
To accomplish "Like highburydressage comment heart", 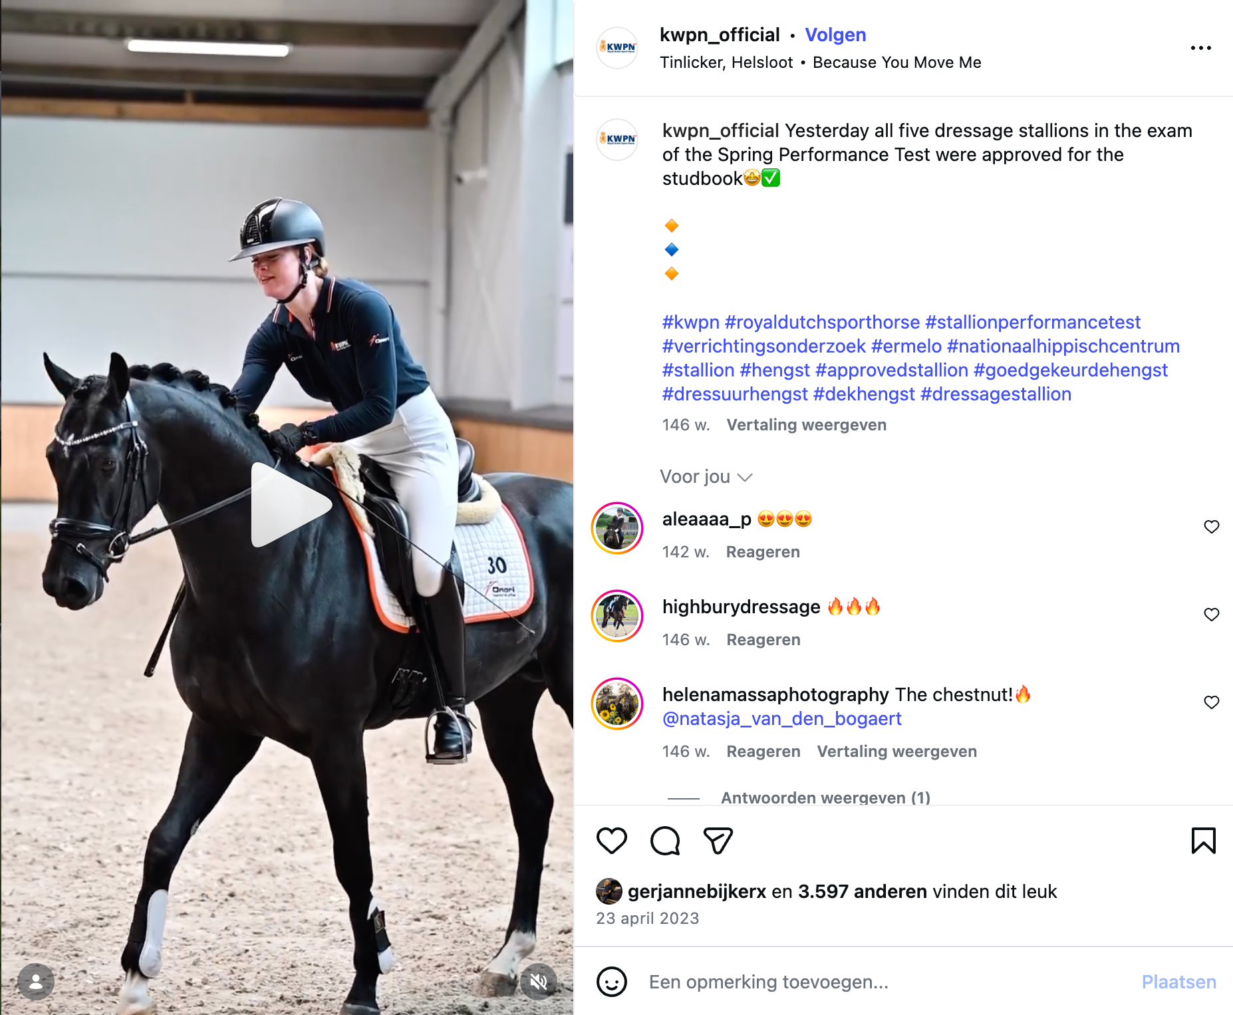I will (1212, 615).
